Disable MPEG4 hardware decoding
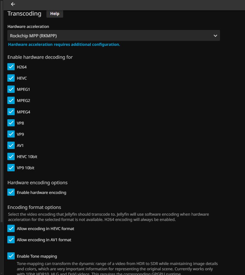 pyautogui.click(x=11, y=112)
